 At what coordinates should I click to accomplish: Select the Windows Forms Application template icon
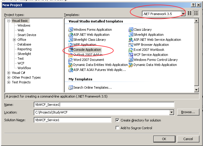point(71,30)
